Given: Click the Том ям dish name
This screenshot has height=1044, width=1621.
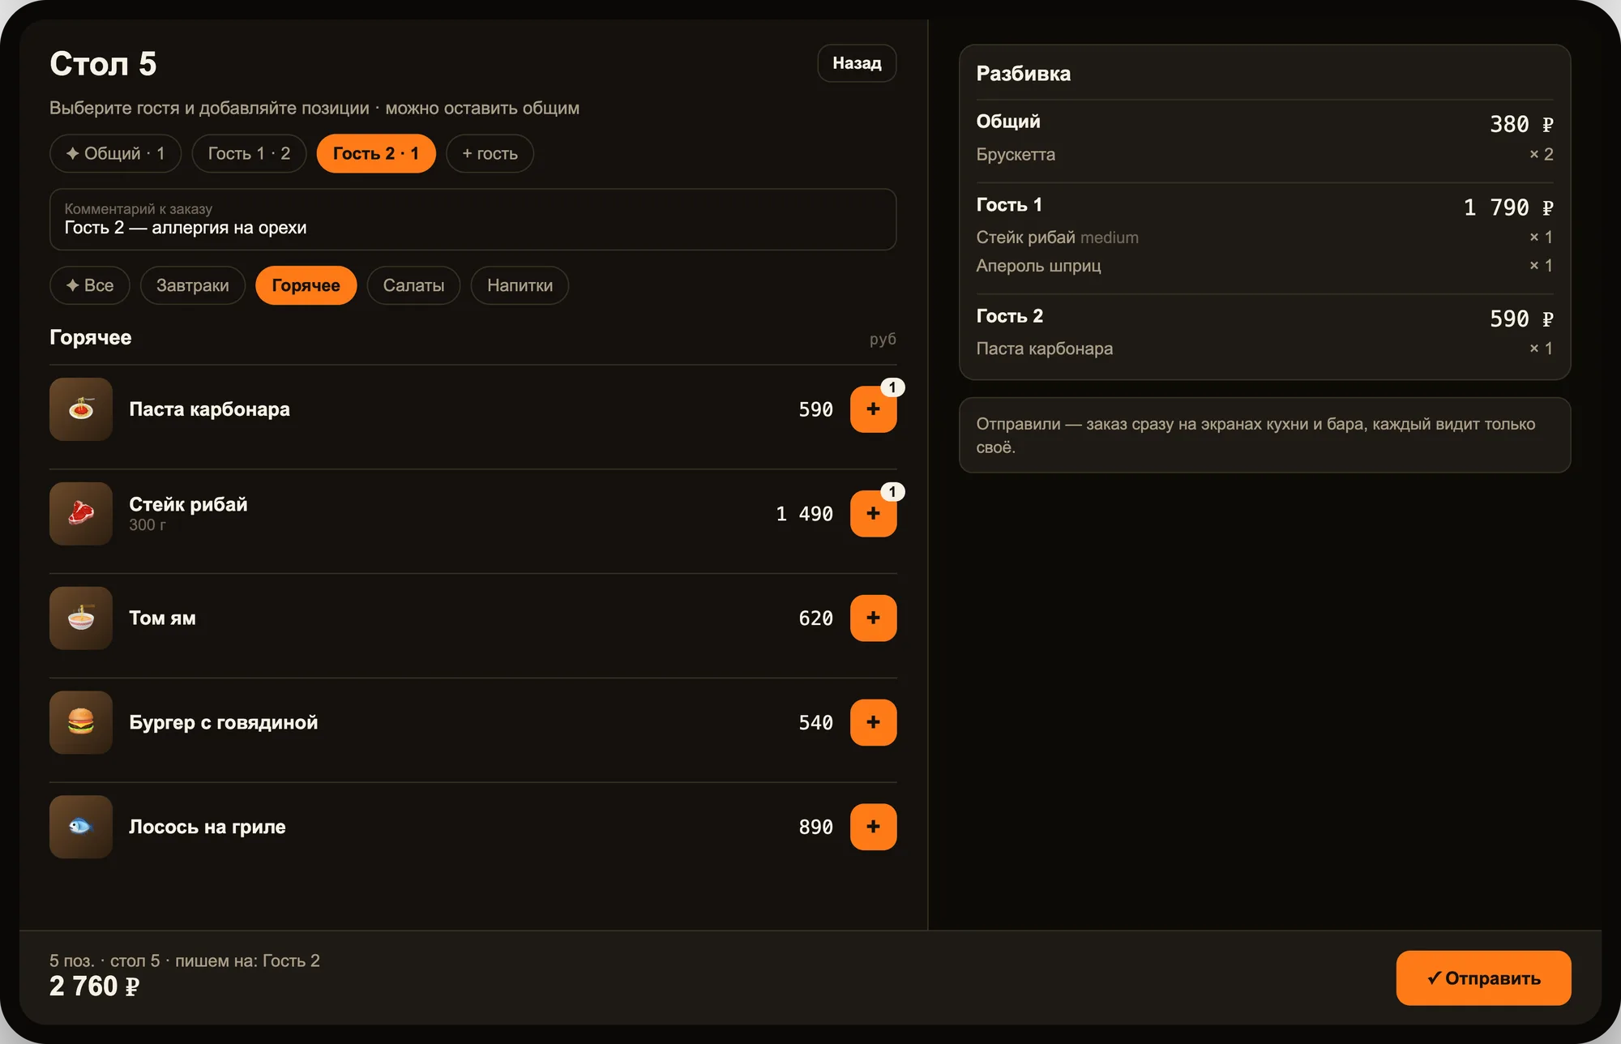Looking at the screenshot, I should click(x=162, y=618).
